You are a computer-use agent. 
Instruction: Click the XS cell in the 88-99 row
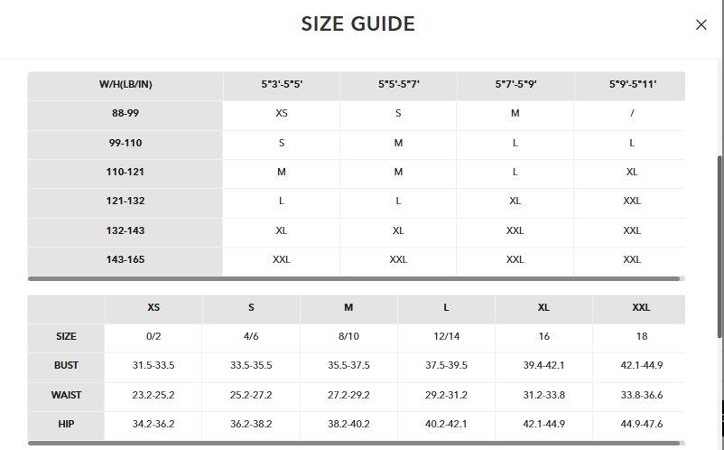click(x=282, y=114)
